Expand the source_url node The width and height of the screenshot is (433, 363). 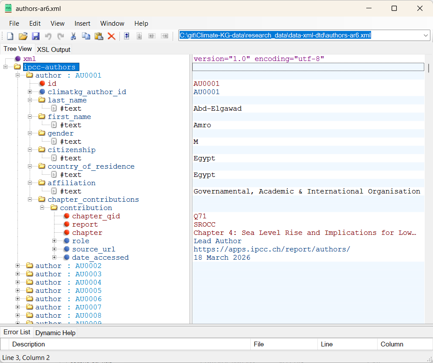click(55, 249)
